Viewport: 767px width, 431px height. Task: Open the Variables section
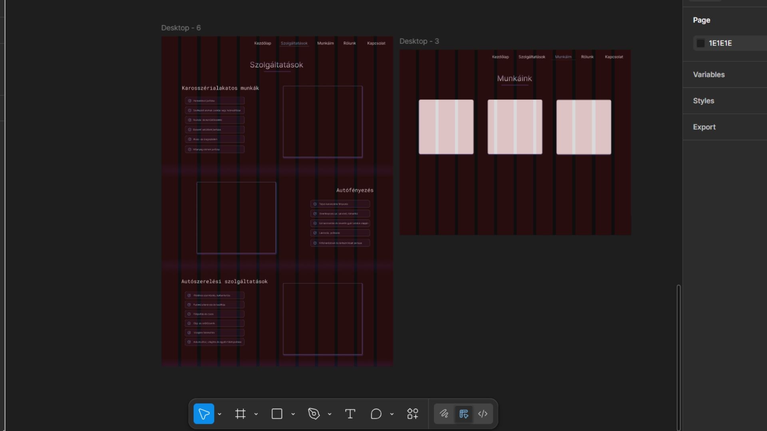point(709,75)
